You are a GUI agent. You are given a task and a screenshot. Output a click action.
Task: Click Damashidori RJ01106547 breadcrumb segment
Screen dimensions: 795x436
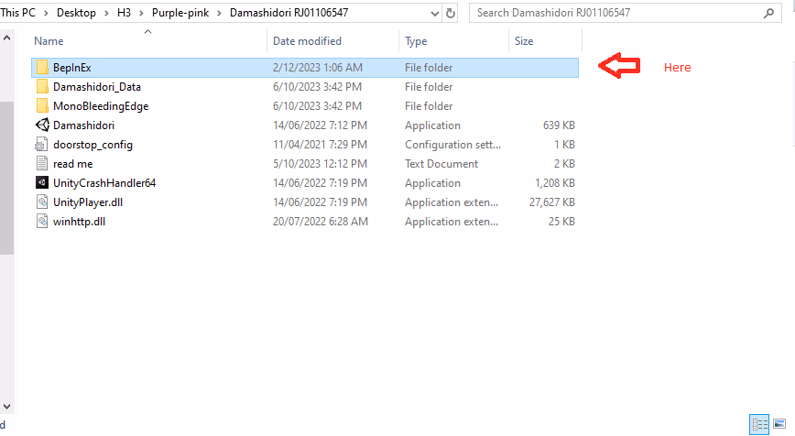289,13
